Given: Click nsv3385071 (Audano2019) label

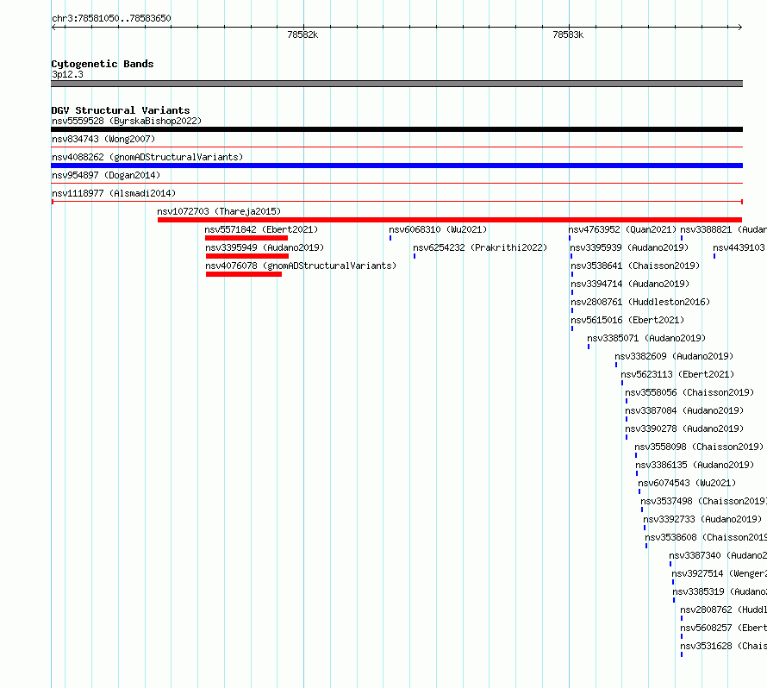Looking at the screenshot, I should (646, 338).
